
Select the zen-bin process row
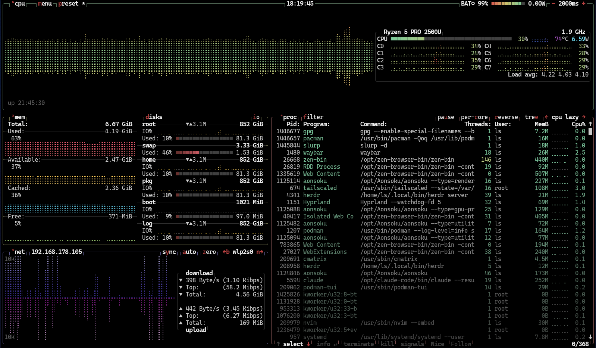(431, 159)
